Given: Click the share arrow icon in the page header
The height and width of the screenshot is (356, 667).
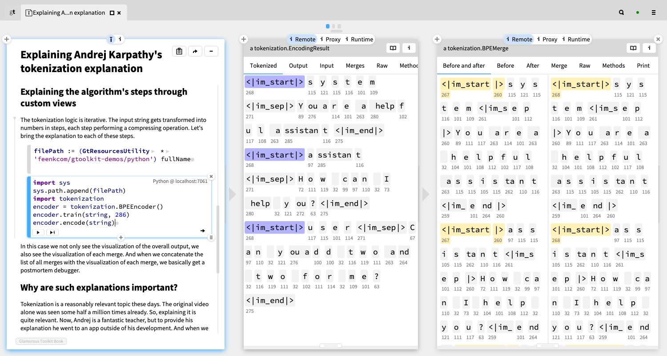Looking at the screenshot, I should 195,51.
